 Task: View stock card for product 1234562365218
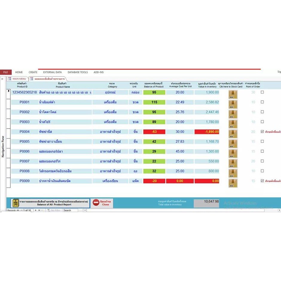coord(233,94)
